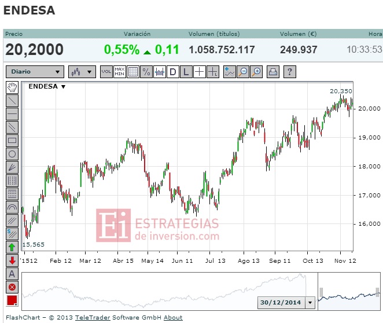This screenshot has height=323, width=383.
Task: Click the 20,350 high price label
Action: tap(341, 91)
